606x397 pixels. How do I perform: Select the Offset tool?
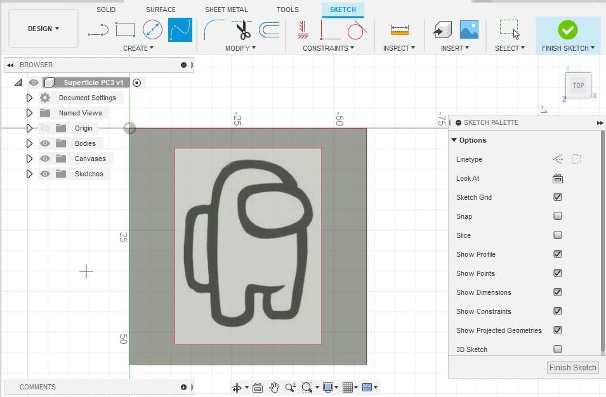point(269,30)
